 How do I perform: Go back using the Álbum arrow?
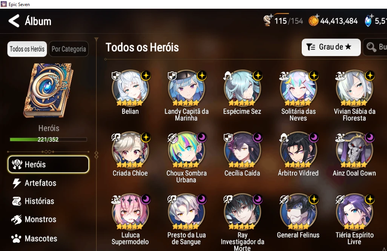pyautogui.click(x=14, y=21)
